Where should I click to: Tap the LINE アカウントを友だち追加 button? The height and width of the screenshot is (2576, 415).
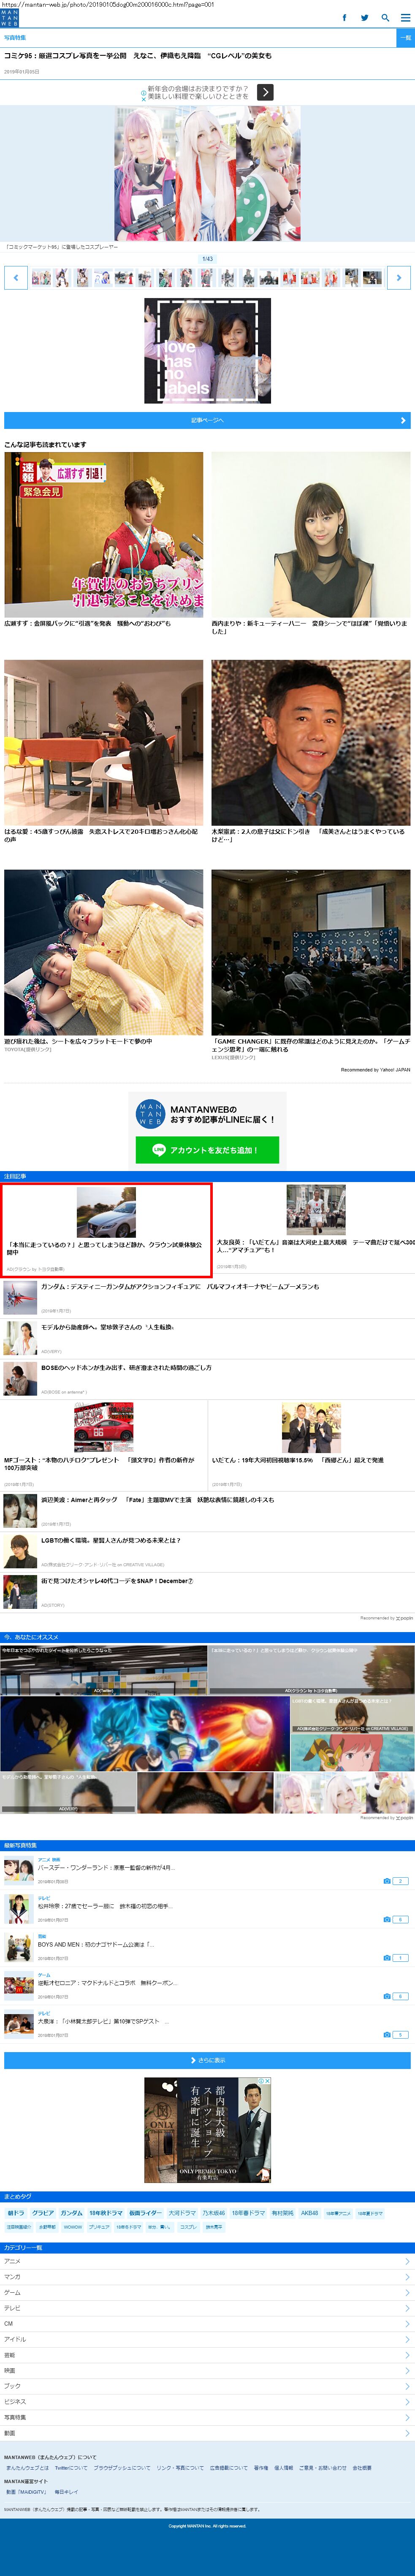(207, 1150)
